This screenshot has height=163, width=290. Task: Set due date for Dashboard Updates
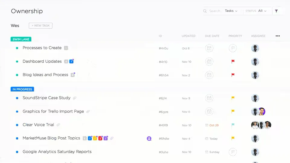point(209,62)
